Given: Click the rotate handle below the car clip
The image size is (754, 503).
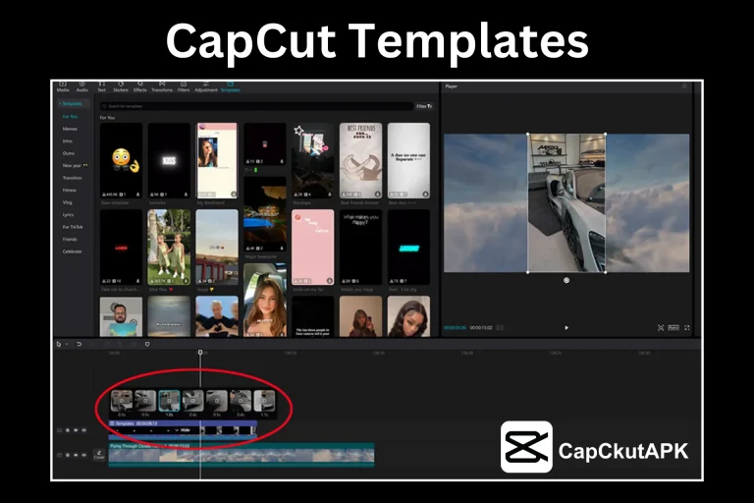Looking at the screenshot, I should click(x=565, y=280).
